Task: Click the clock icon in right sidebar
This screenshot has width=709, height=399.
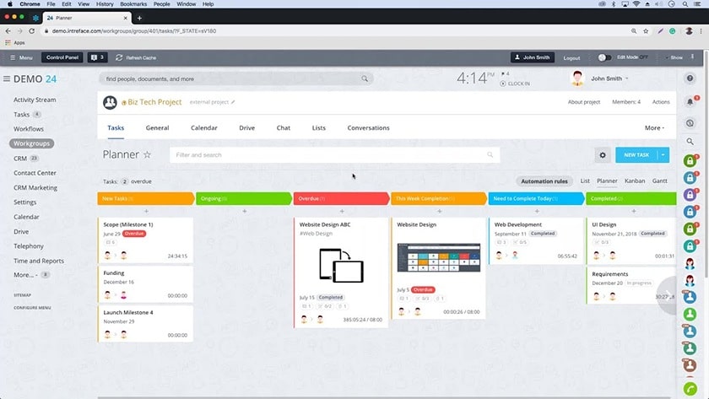Action: pos(690,123)
